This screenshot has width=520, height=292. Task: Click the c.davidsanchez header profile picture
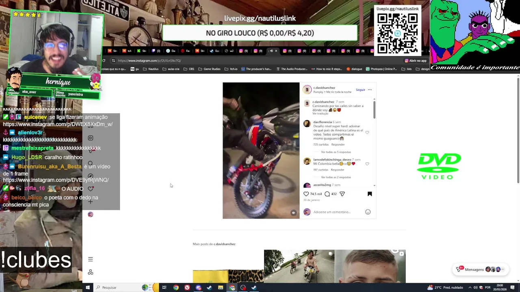[x=307, y=90]
